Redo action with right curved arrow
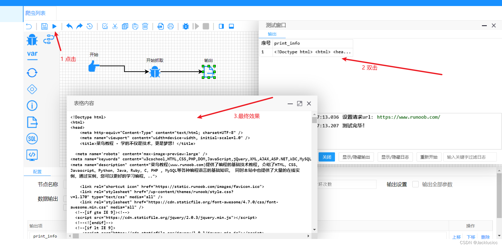 [x=79, y=26]
